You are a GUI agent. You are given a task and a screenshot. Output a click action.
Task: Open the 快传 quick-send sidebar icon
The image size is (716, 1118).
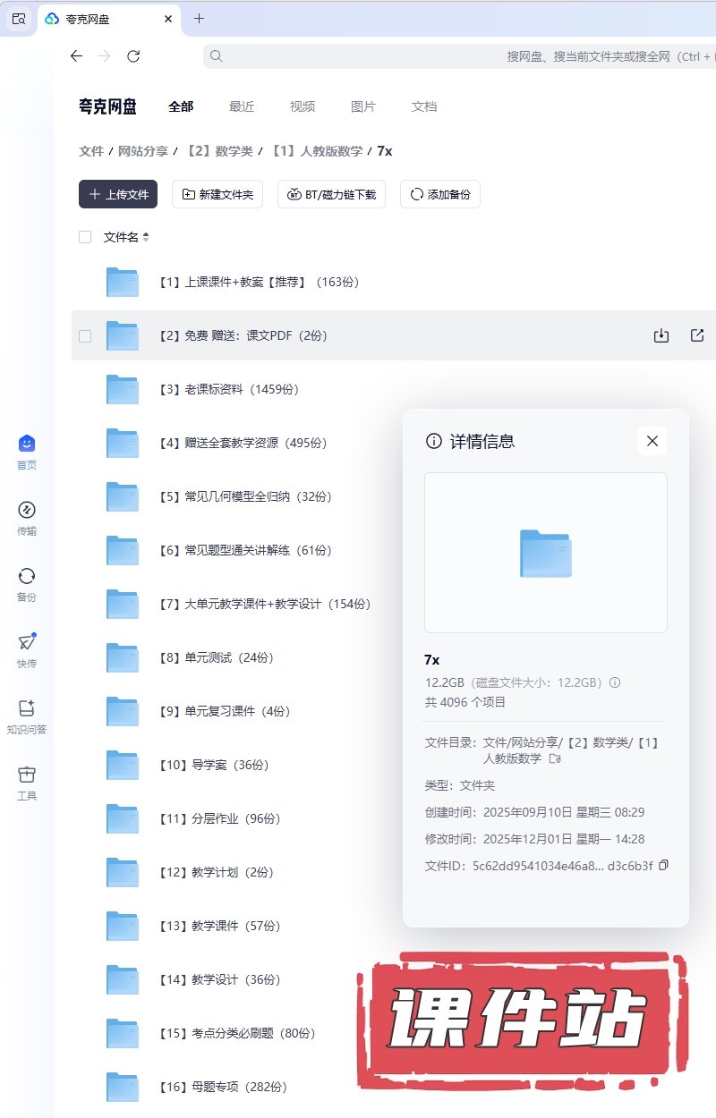tap(27, 643)
